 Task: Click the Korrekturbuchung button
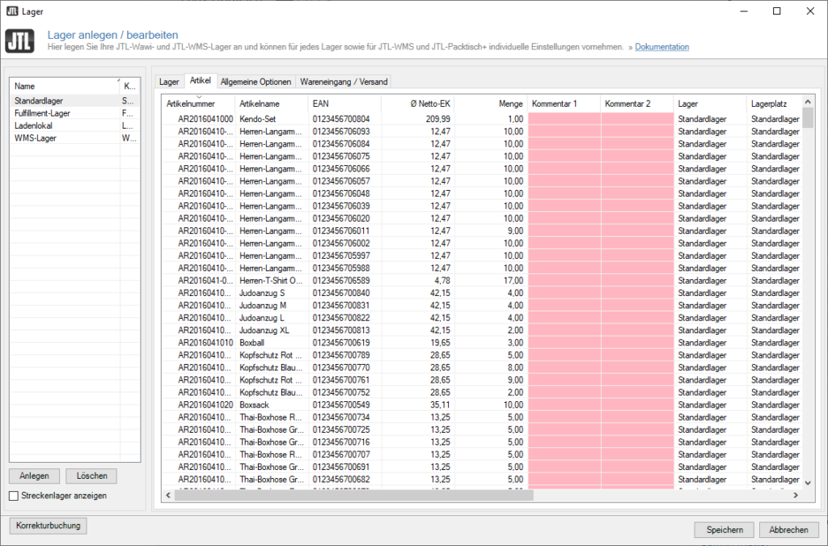49,526
